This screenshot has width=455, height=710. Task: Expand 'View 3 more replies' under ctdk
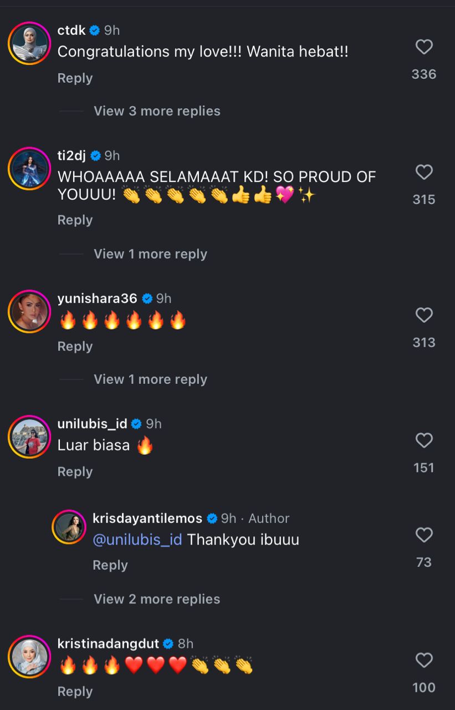pyautogui.click(x=157, y=111)
